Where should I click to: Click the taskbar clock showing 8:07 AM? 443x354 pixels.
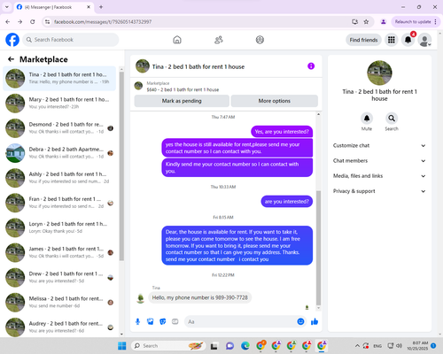[x=417, y=346]
